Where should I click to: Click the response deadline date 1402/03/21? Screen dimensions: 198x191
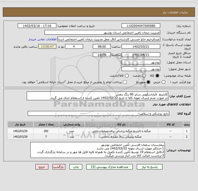pyautogui.click(x=141, y=47)
